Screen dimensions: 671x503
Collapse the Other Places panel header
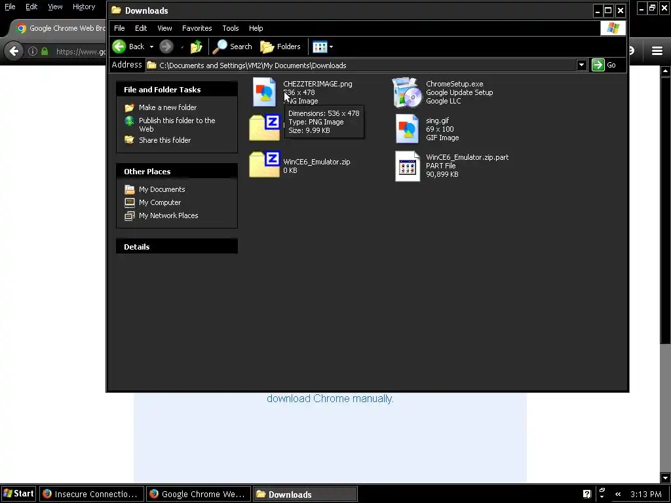[177, 171]
